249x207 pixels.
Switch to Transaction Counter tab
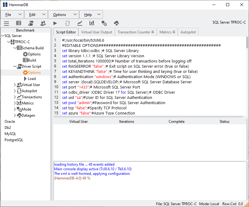click(136, 32)
